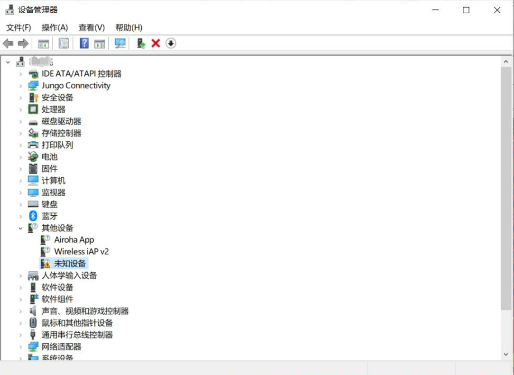Expand the 计算机 category

click(20, 181)
